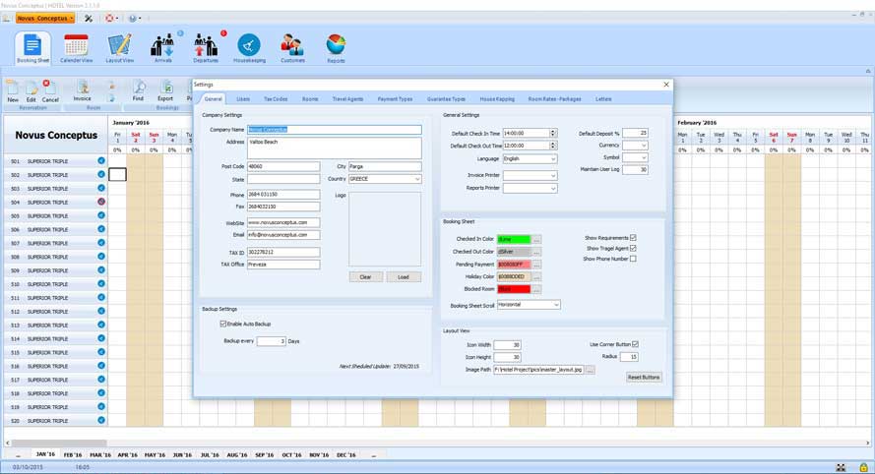The width and height of the screenshot is (875, 474).
Task: Open the Customers section
Action: [292, 48]
